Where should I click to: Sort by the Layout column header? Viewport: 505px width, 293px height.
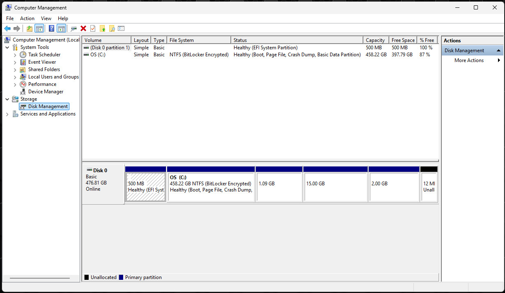coord(141,40)
